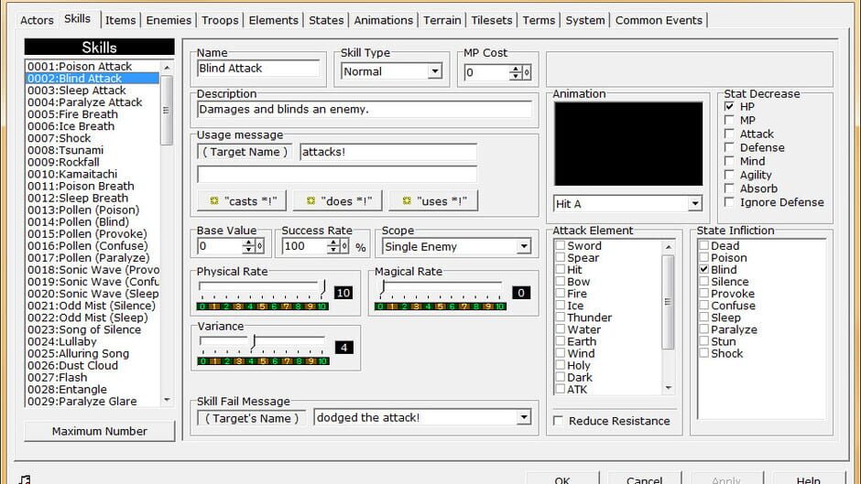Uncheck the HP stat decrease checkbox
The width and height of the screenshot is (861, 484).
[729, 106]
